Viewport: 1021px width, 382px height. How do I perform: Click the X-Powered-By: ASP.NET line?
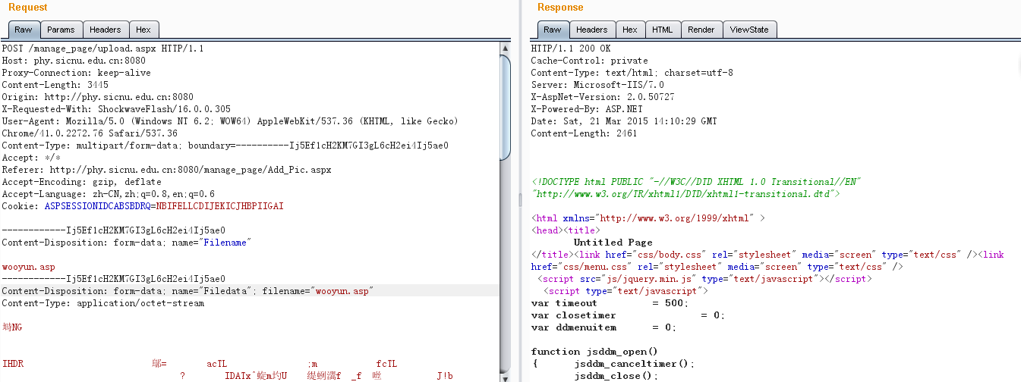click(589, 109)
